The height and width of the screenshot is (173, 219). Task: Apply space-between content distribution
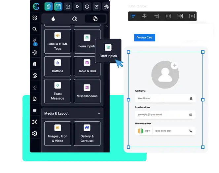[168, 16]
